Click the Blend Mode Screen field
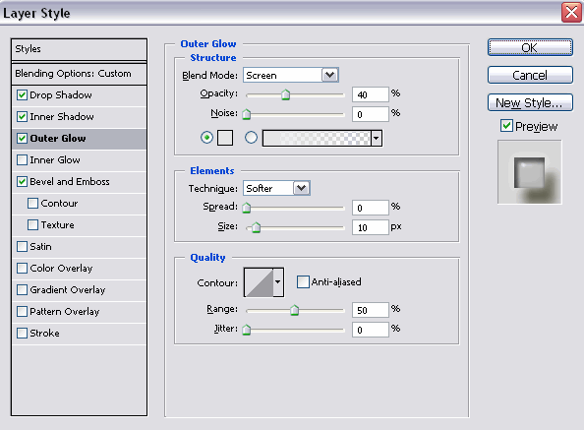Screen dimensions: 584x430 (283, 75)
